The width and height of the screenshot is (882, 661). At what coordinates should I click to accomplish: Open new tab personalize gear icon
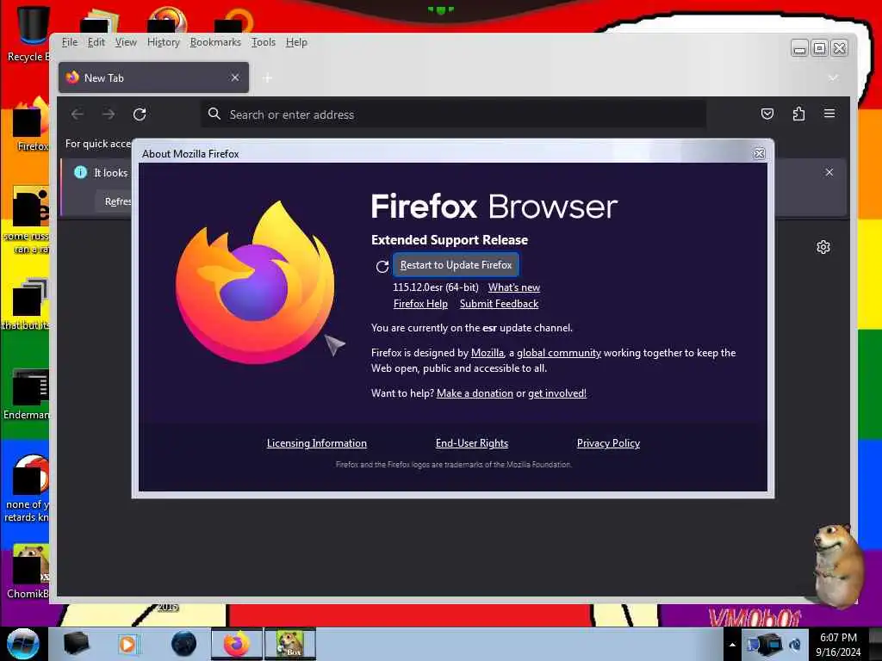click(x=823, y=247)
